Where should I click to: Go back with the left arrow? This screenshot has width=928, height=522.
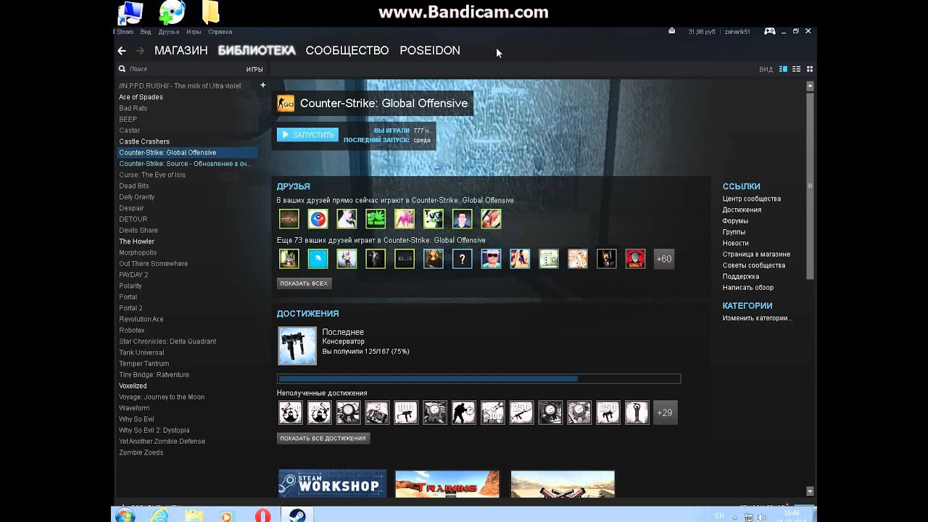(122, 51)
